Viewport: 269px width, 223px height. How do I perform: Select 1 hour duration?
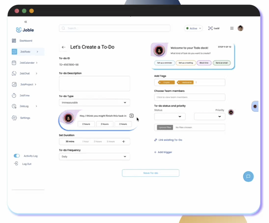86,142
